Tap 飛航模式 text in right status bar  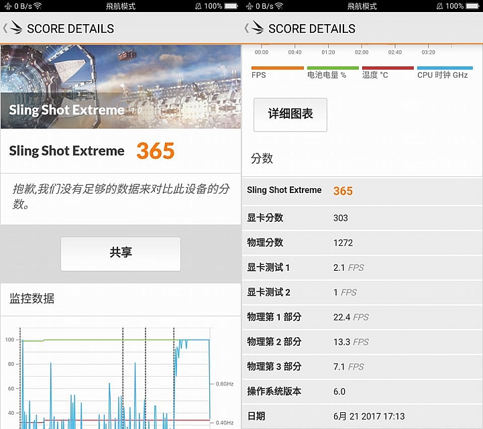click(362, 6)
